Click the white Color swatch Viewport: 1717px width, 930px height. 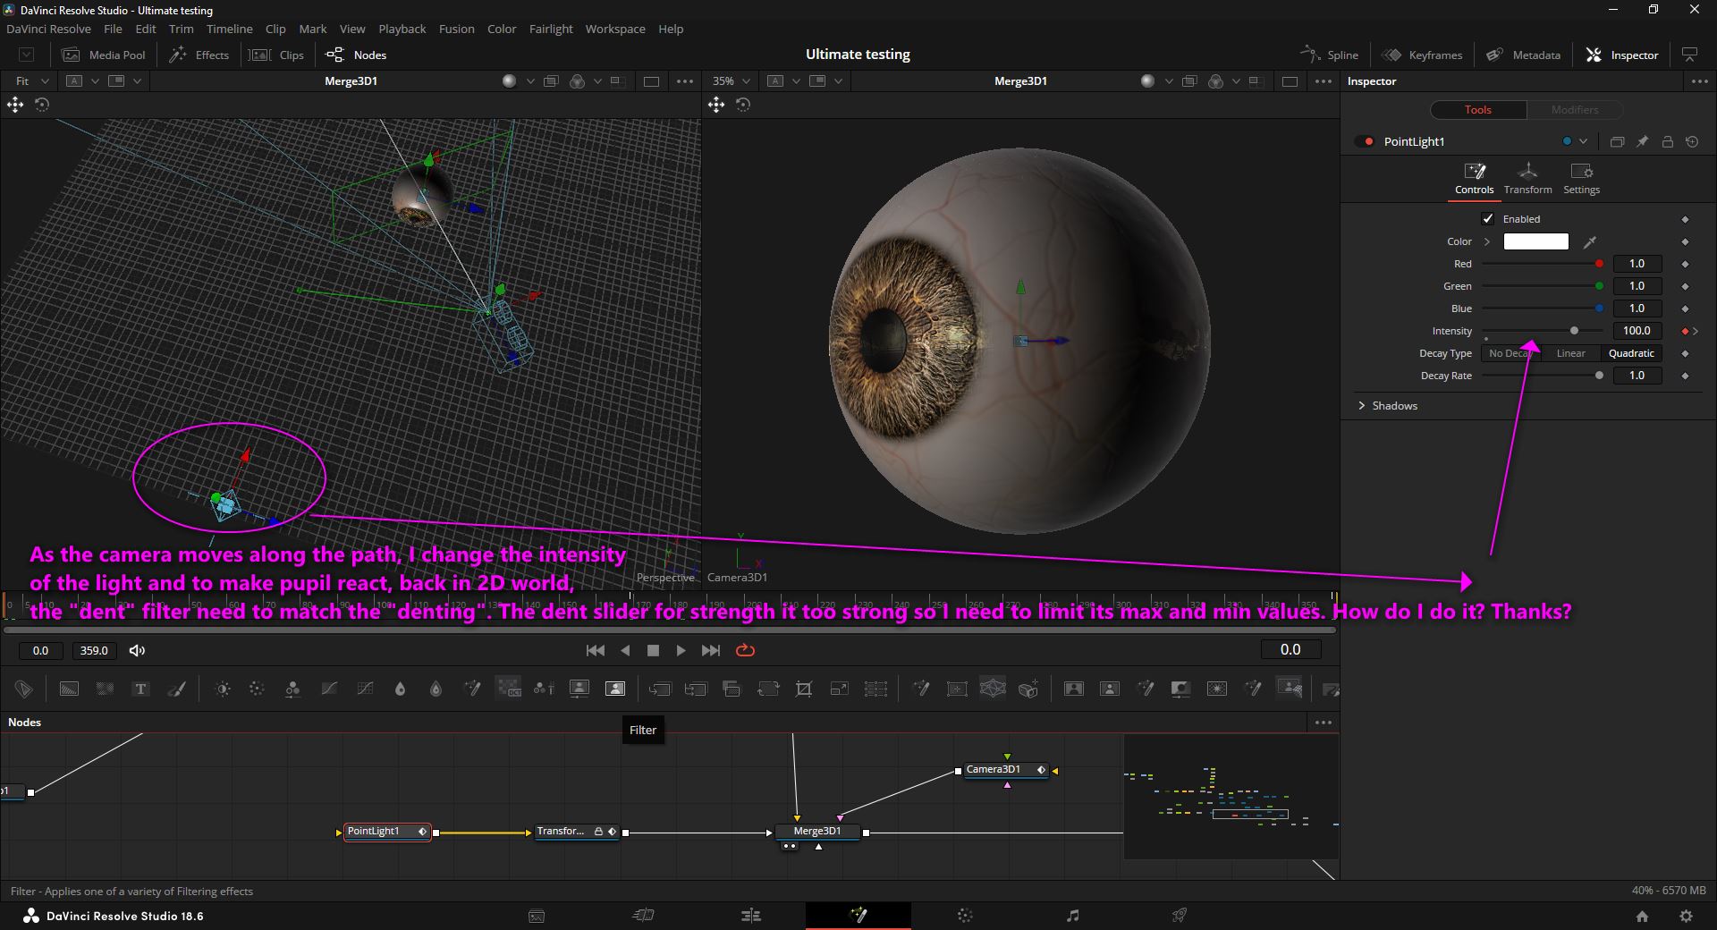tap(1535, 241)
